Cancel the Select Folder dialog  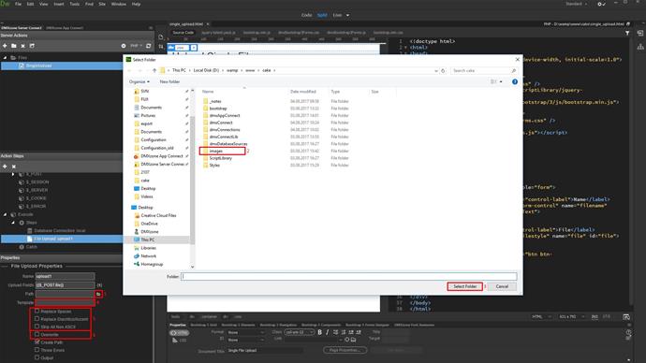[x=502, y=286]
